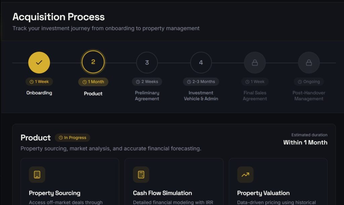Click the In Progress status badge
The width and height of the screenshot is (344, 205).
coord(72,138)
